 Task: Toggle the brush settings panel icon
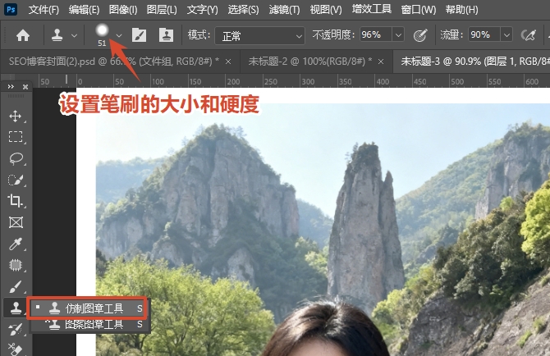(x=139, y=35)
